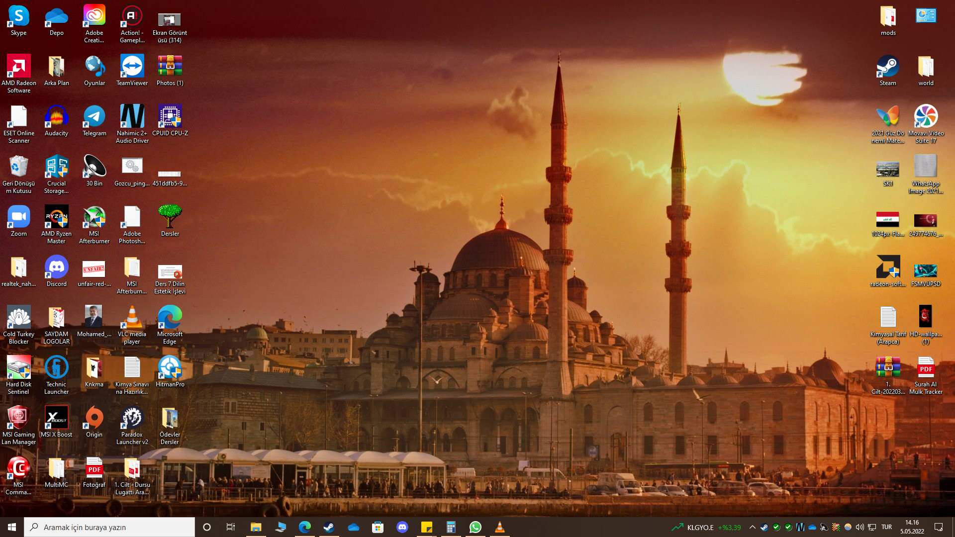Select HitmanPro desktop icon
Screen dimensions: 955x537
point(170,372)
